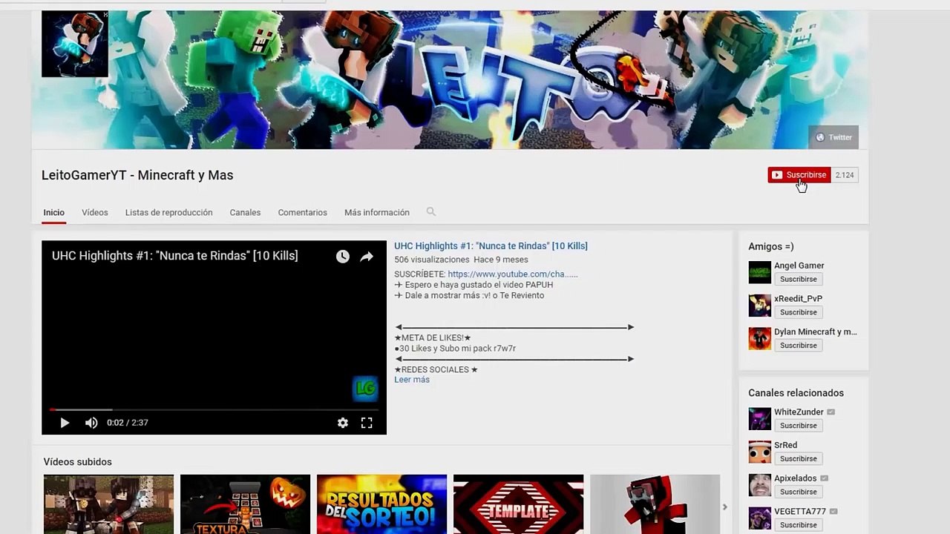Subscribe to xReedit_PvP
Screen dimensions: 950x534
tap(798, 312)
